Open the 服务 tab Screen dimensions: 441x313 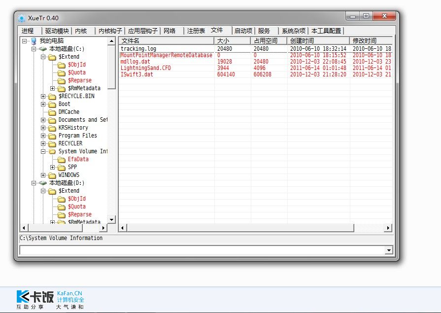(264, 31)
